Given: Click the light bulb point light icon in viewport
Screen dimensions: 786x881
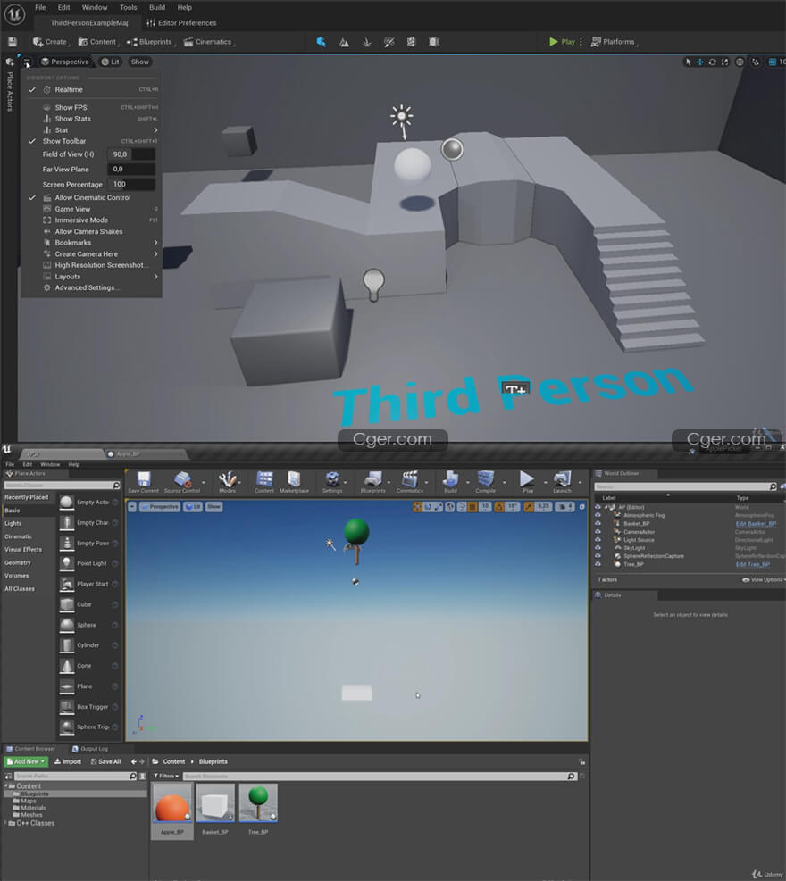Looking at the screenshot, I should pyautogui.click(x=373, y=285).
